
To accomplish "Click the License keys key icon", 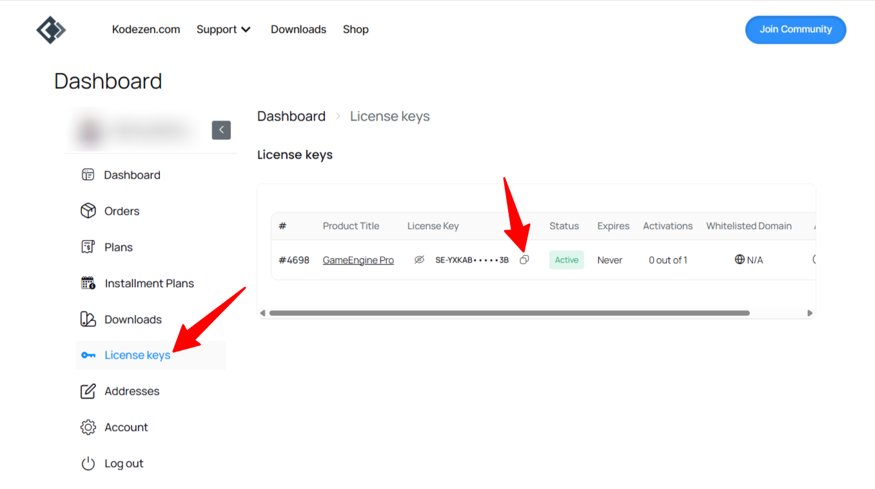I will [x=88, y=355].
